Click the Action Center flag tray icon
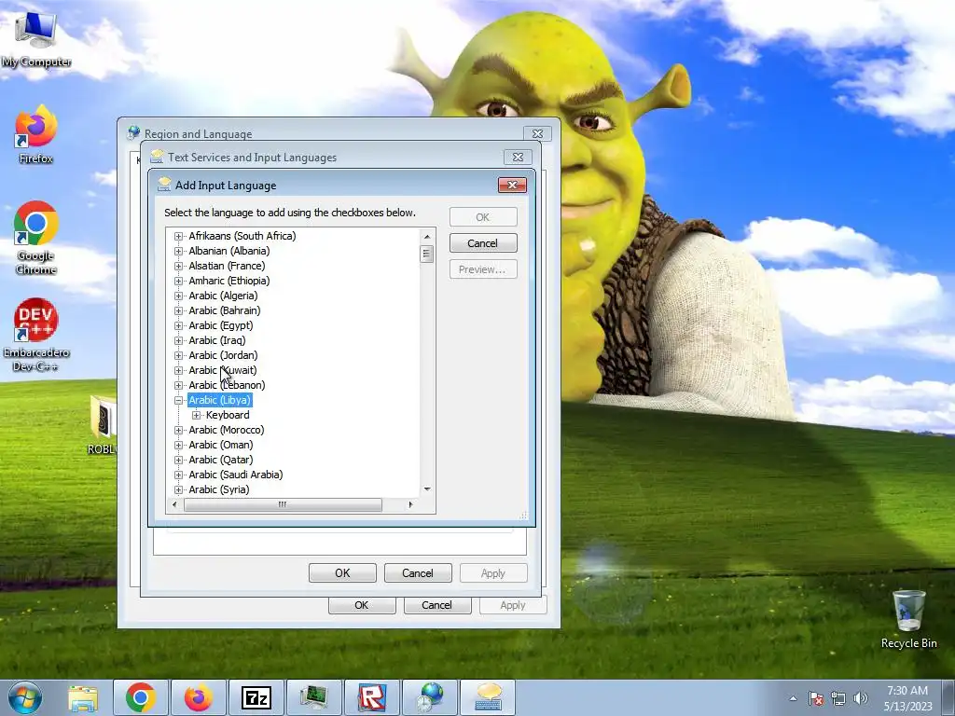This screenshot has width=955, height=716. (816, 698)
